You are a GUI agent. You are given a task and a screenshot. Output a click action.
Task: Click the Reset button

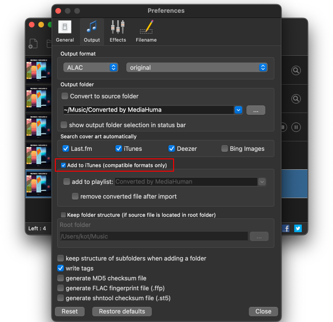pyautogui.click(x=70, y=312)
